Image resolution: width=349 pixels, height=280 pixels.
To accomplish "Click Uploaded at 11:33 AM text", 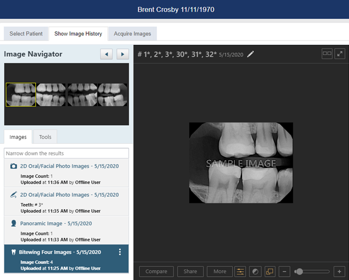I will pyautogui.click(x=61, y=240).
